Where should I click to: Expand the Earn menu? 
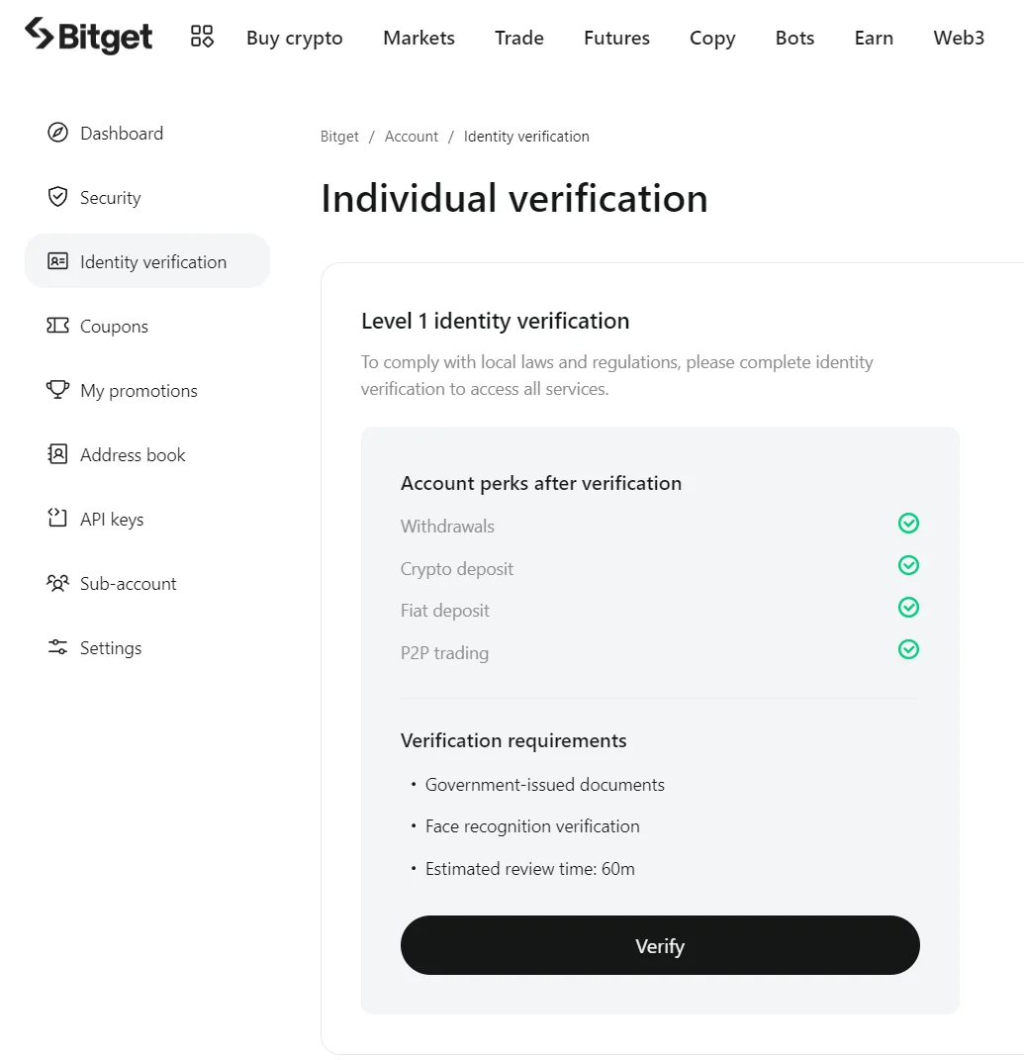pyautogui.click(x=874, y=38)
